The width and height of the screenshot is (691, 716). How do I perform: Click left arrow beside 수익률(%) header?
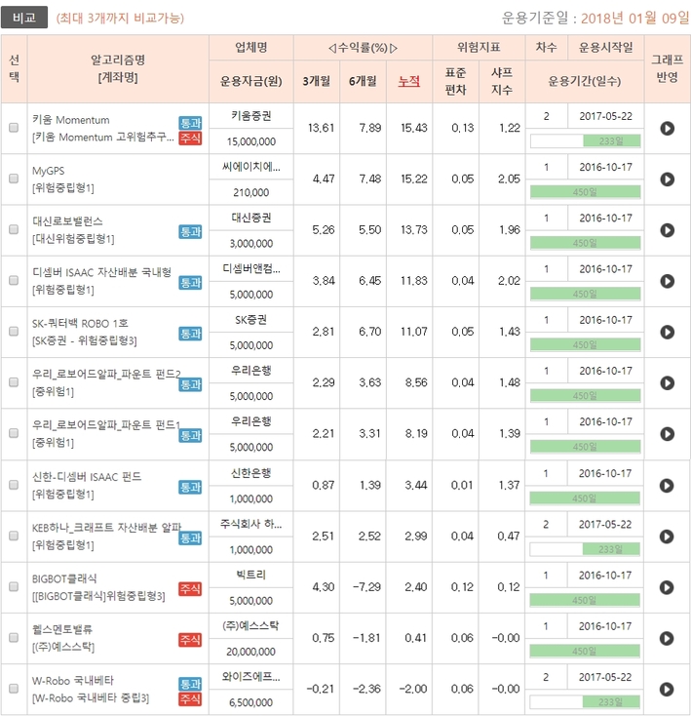click(x=332, y=48)
